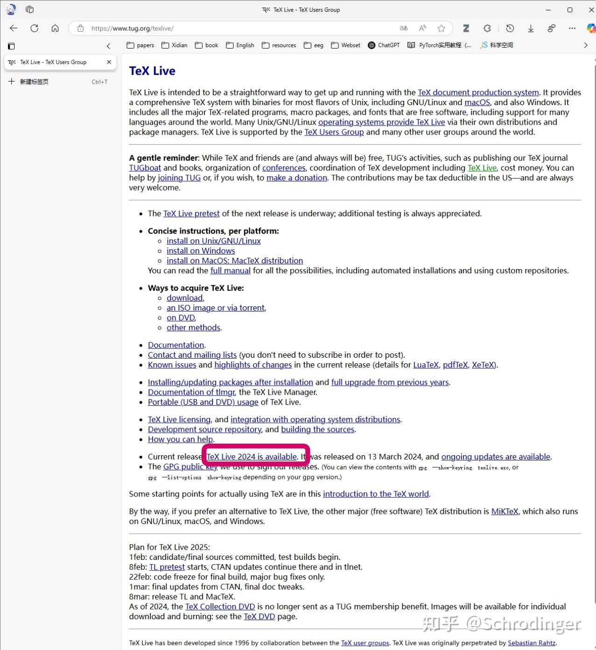Image resolution: width=596 pixels, height=650 pixels.
Task: Open the downloads icon
Action: click(x=531, y=28)
